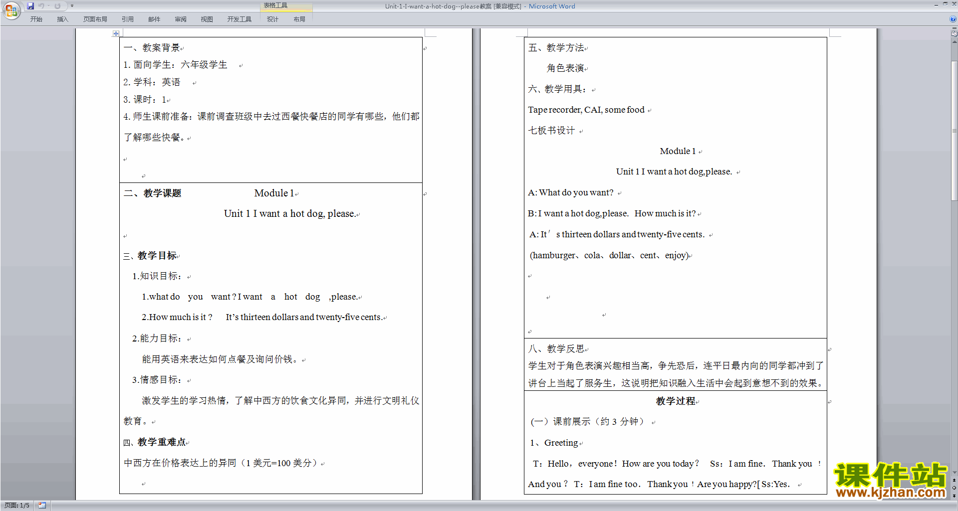
Task: Click the Previous Page browse button
Action: click(x=954, y=480)
